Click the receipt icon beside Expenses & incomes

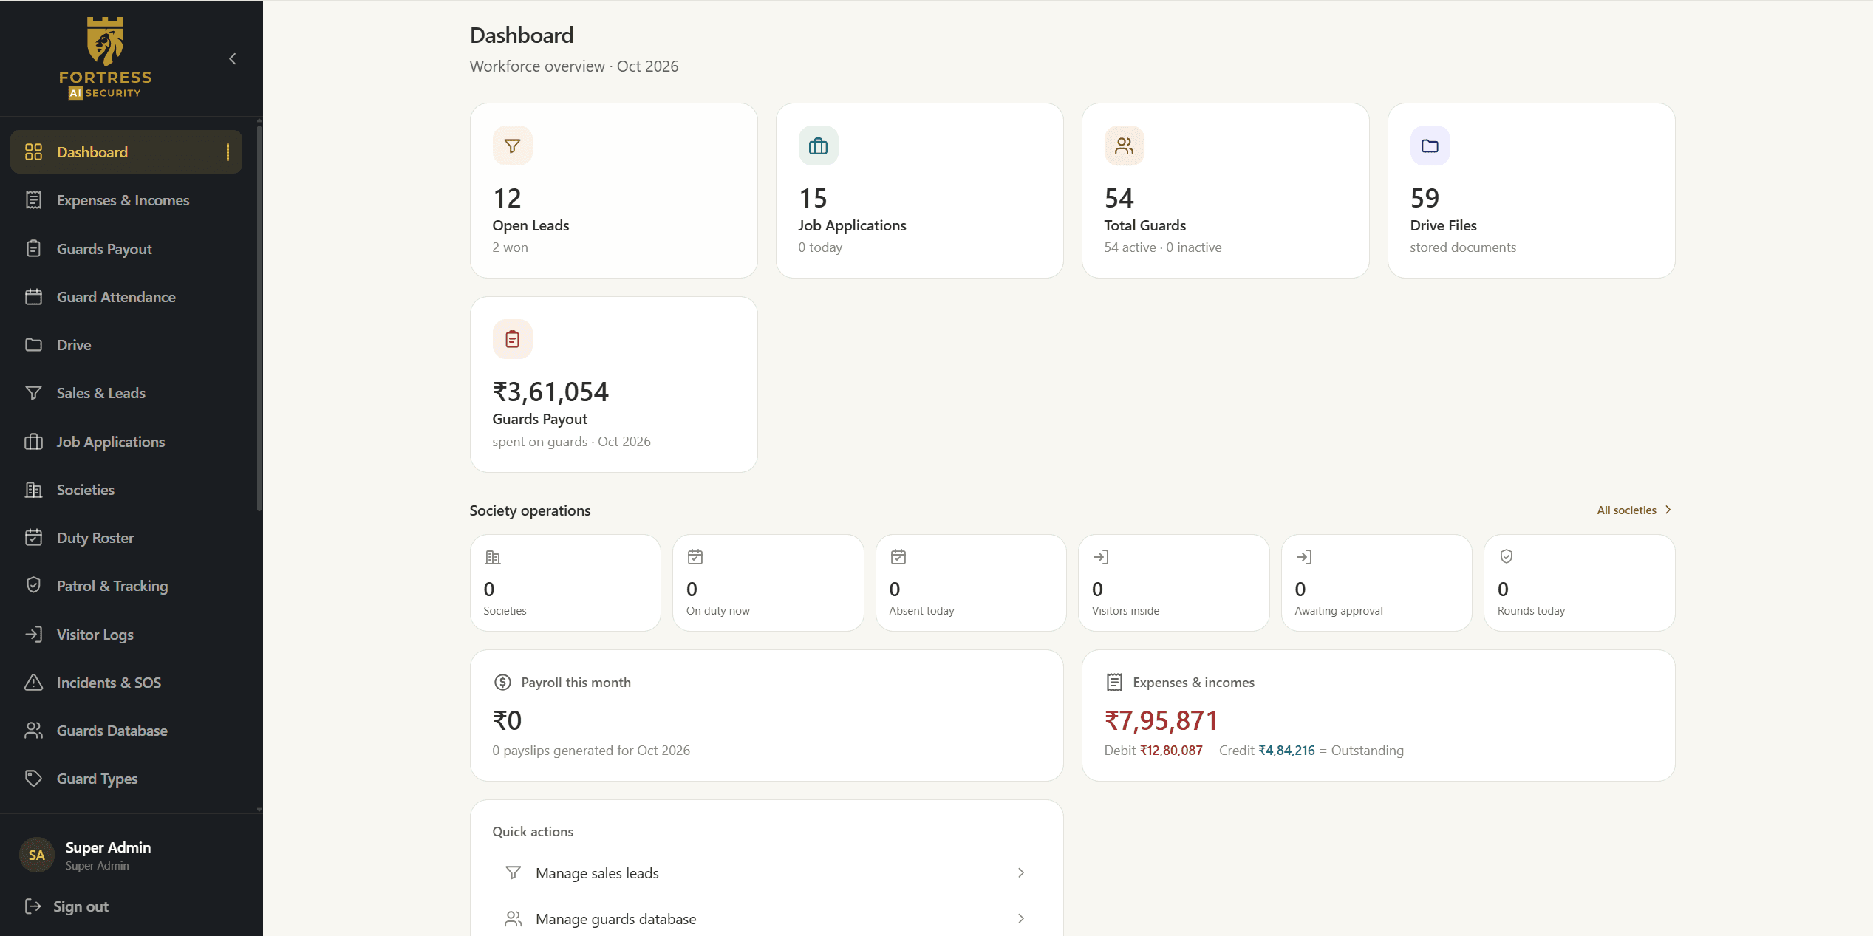tap(1114, 683)
